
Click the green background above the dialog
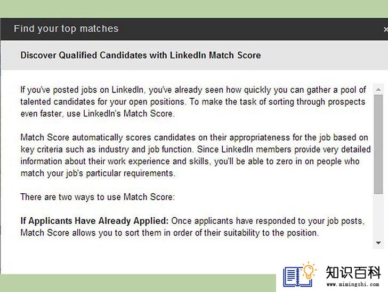[x=194, y=9]
